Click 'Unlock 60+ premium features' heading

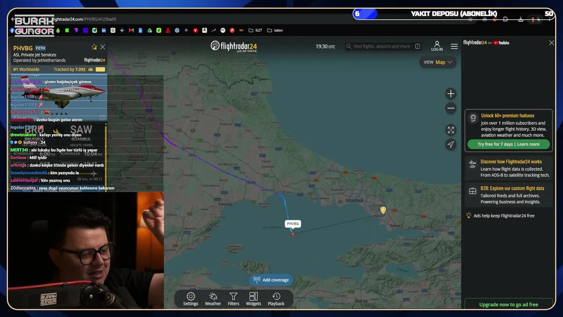508,116
